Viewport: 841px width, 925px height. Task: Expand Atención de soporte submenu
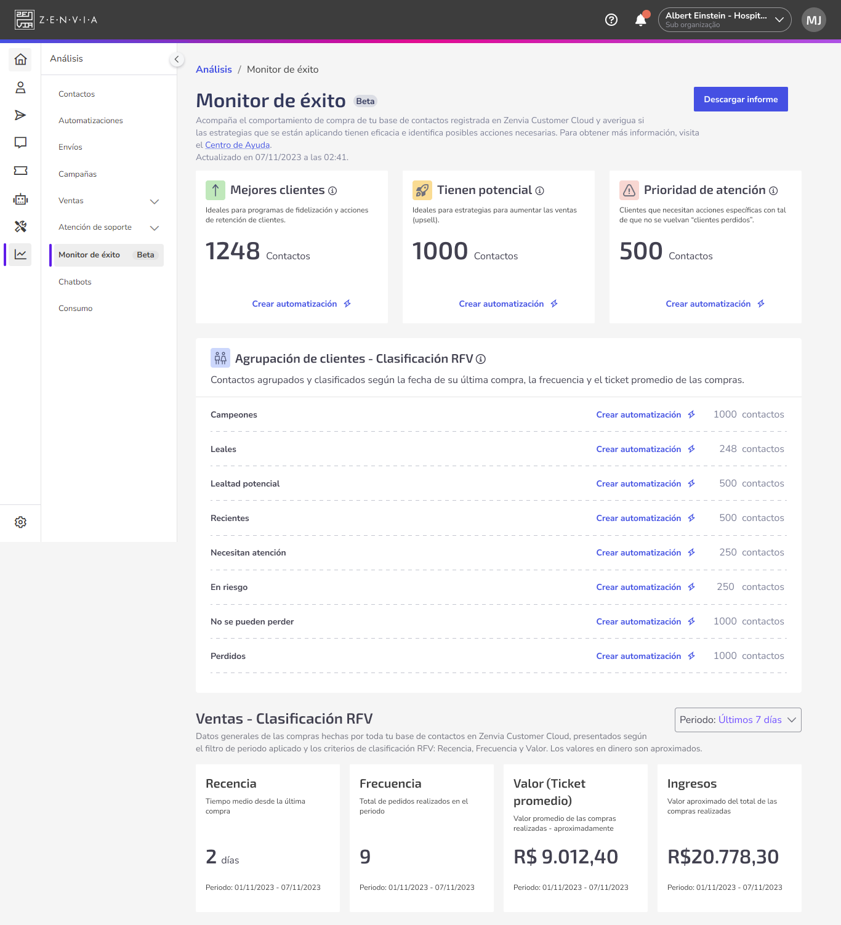155,228
